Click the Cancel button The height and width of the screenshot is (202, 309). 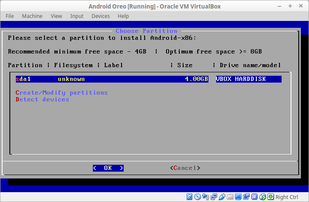pyautogui.click(x=185, y=168)
